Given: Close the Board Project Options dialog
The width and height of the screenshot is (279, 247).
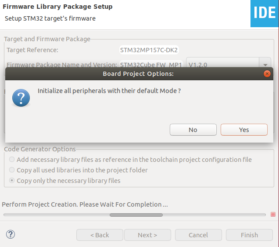Looking at the screenshot, I should click(x=267, y=74).
